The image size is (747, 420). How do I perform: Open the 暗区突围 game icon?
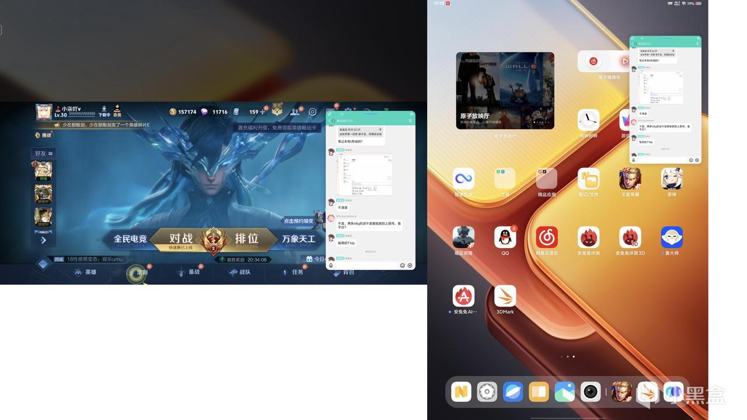463,237
